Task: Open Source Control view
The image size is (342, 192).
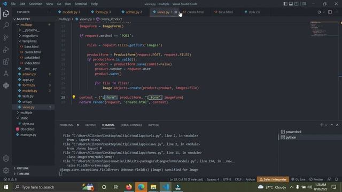Action: pos(6,37)
